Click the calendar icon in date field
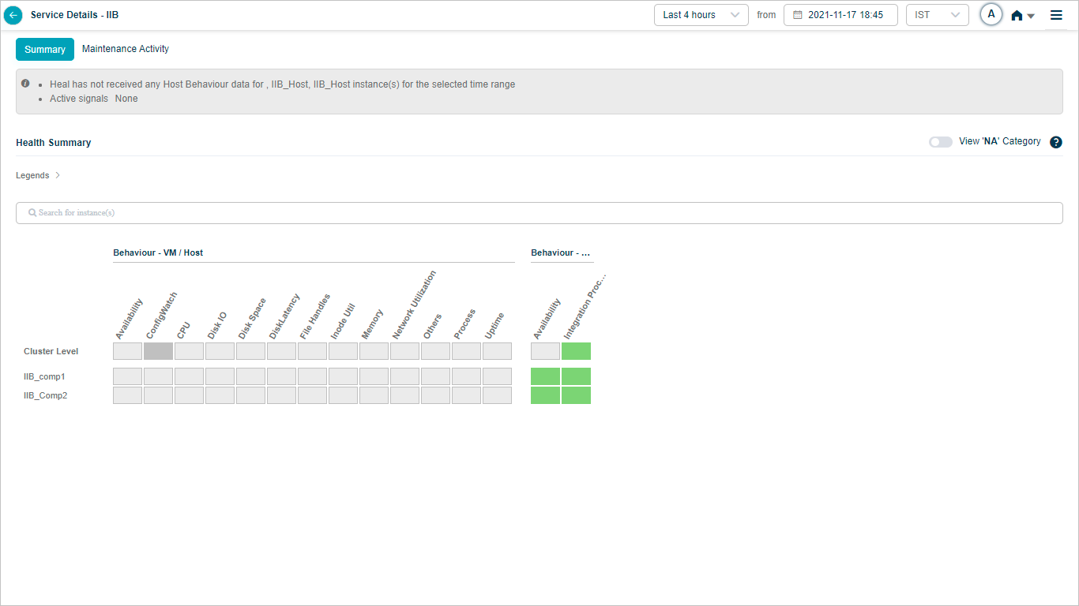Screen dimensions: 1079x606 coord(797,15)
